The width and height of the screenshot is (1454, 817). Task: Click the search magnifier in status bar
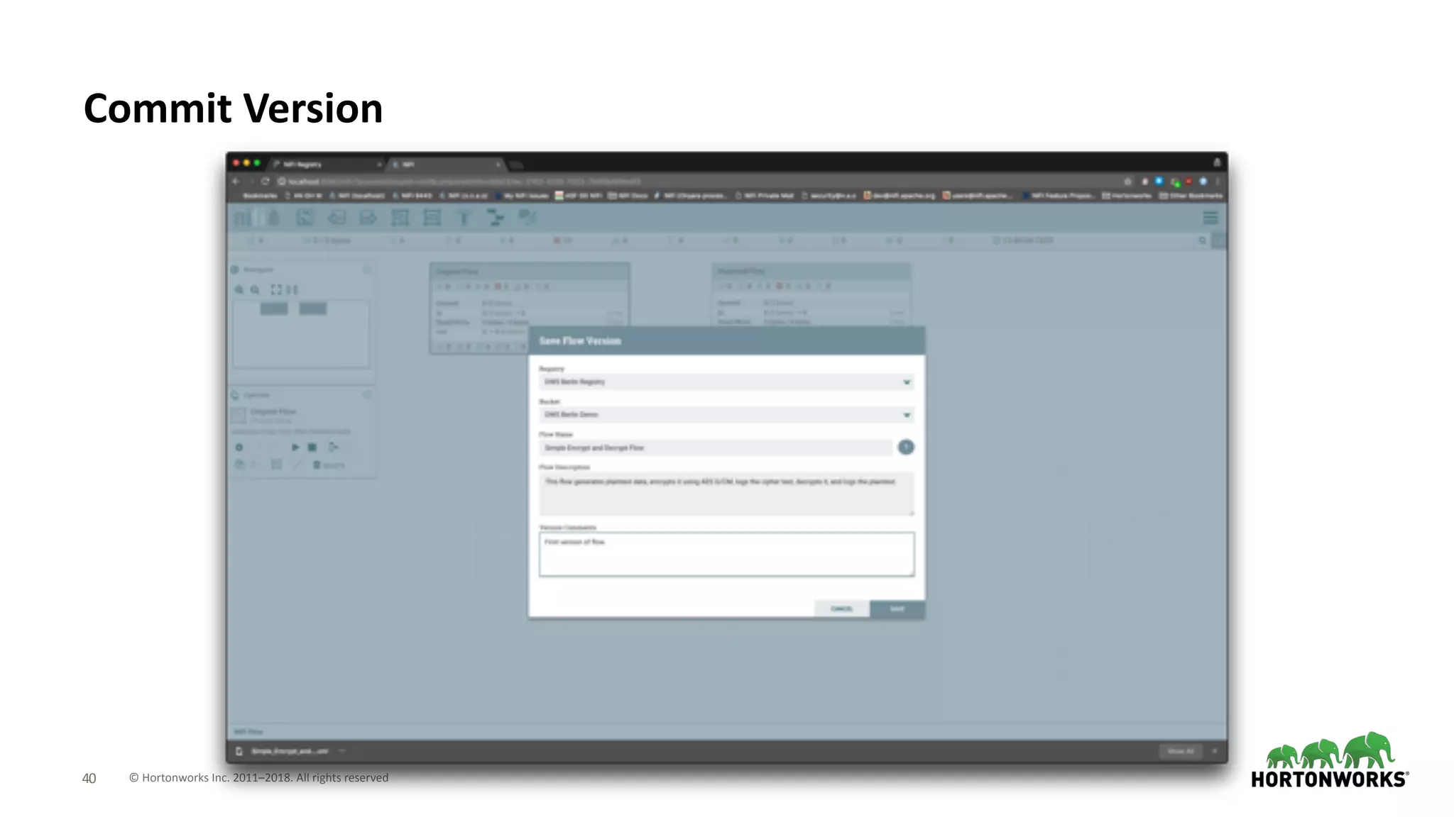(1203, 241)
